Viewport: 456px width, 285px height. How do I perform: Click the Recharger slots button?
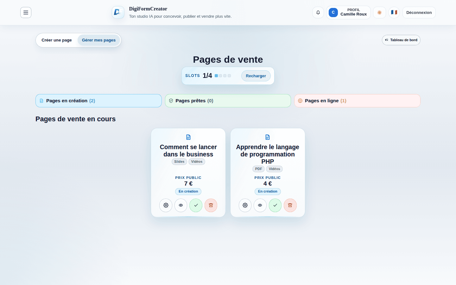click(256, 76)
